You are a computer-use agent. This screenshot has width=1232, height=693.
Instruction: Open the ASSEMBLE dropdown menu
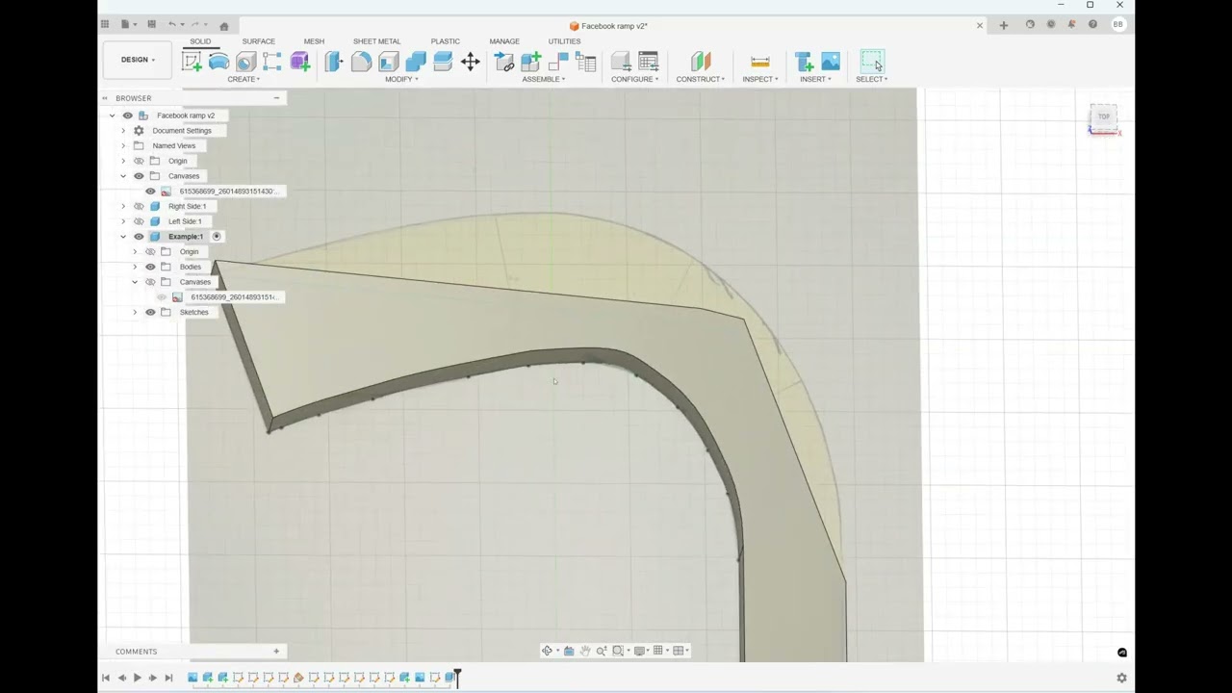pos(544,79)
